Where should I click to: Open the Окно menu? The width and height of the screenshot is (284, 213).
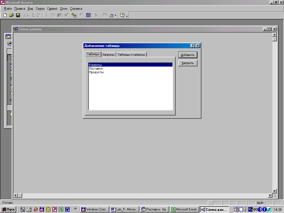pos(64,9)
